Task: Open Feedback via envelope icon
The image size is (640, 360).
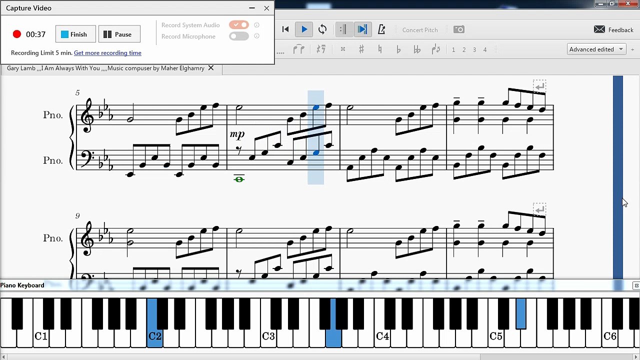Action: tap(599, 29)
